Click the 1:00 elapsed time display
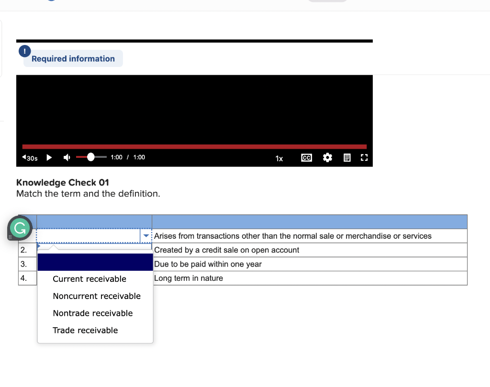This screenshot has width=490, height=387. point(117,157)
